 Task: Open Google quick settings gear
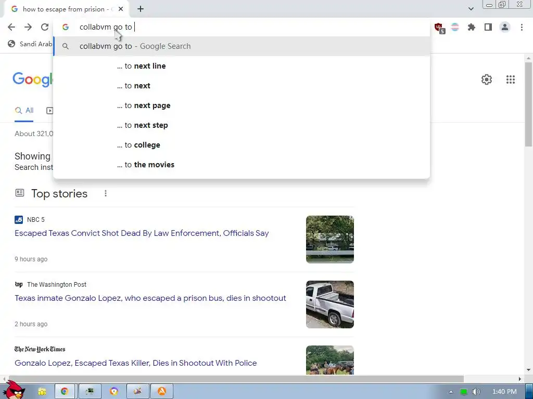coord(487,79)
